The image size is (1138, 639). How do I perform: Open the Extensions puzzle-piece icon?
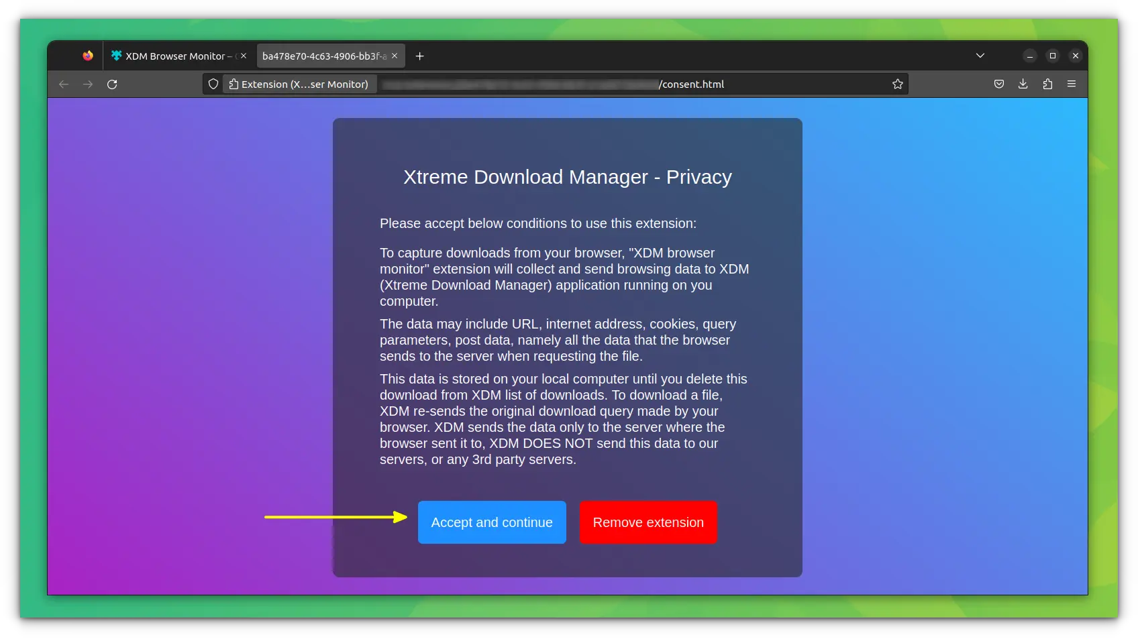click(1047, 84)
